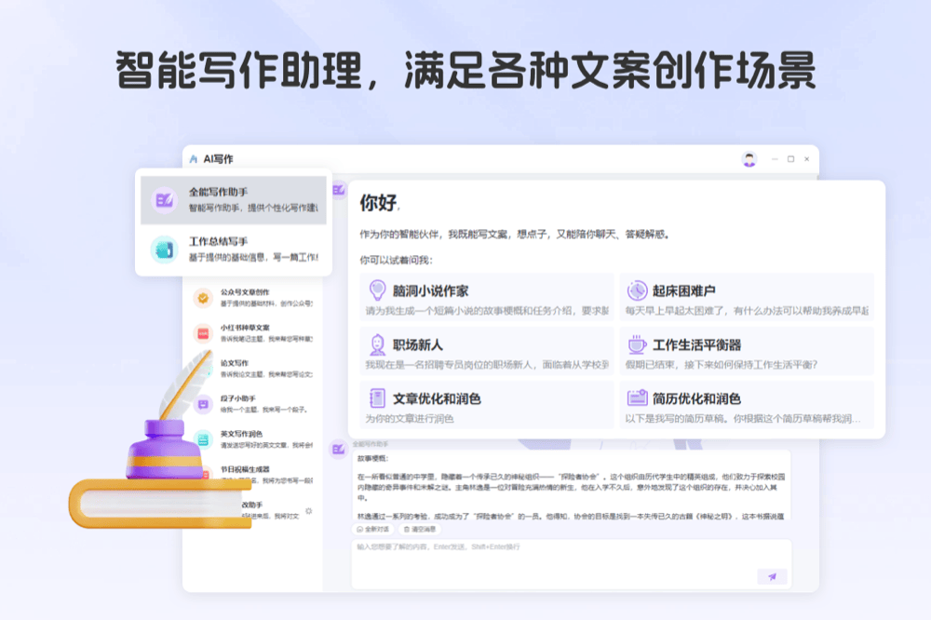
Task: Click the 小红书种草文案 sidebar icon
Action: 202,333
